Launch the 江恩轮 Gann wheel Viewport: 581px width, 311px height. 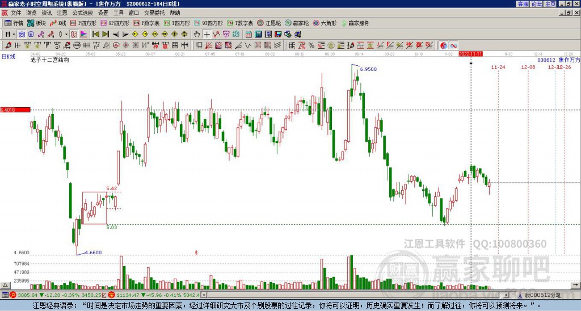click(269, 23)
